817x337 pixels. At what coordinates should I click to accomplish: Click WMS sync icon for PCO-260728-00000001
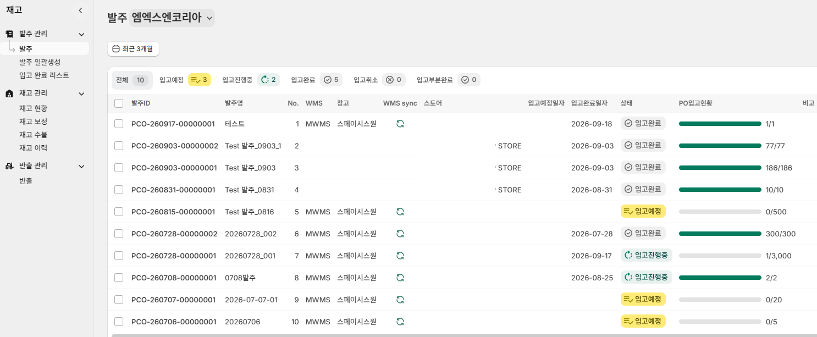pyautogui.click(x=400, y=256)
